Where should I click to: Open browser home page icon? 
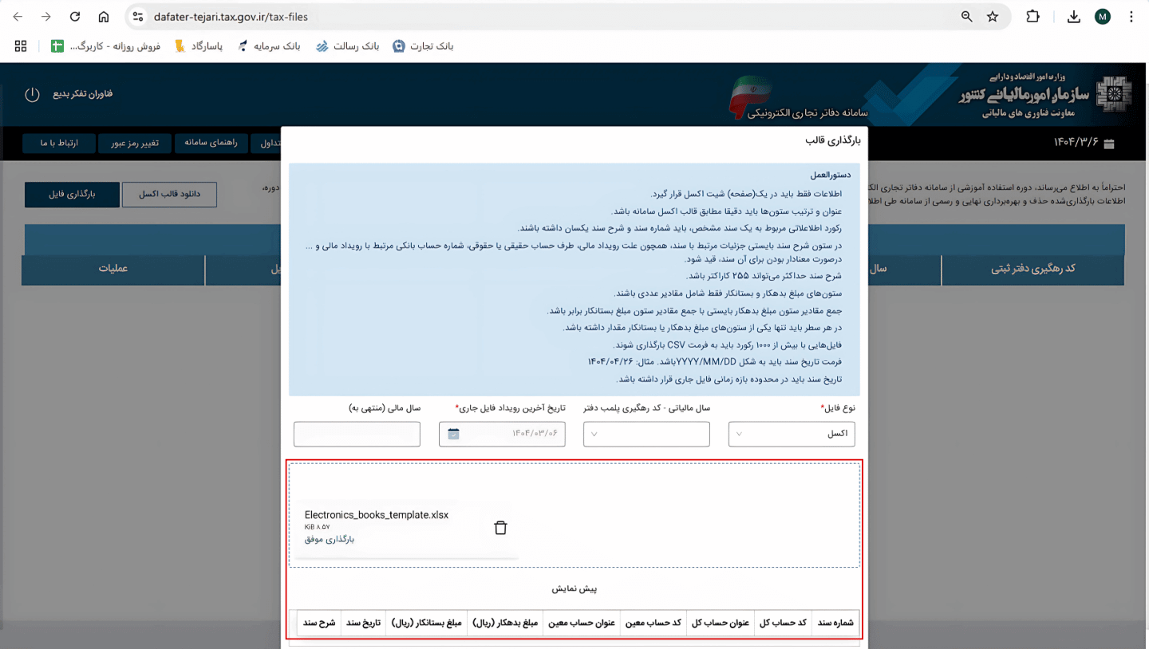coord(104,17)
